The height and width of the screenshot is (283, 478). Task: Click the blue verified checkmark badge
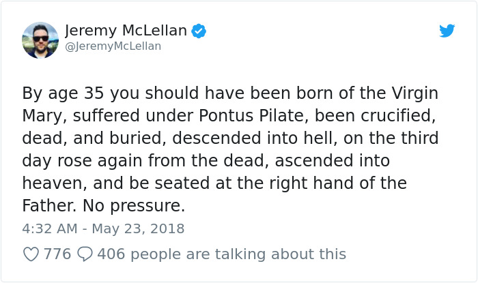click(199, 31)
